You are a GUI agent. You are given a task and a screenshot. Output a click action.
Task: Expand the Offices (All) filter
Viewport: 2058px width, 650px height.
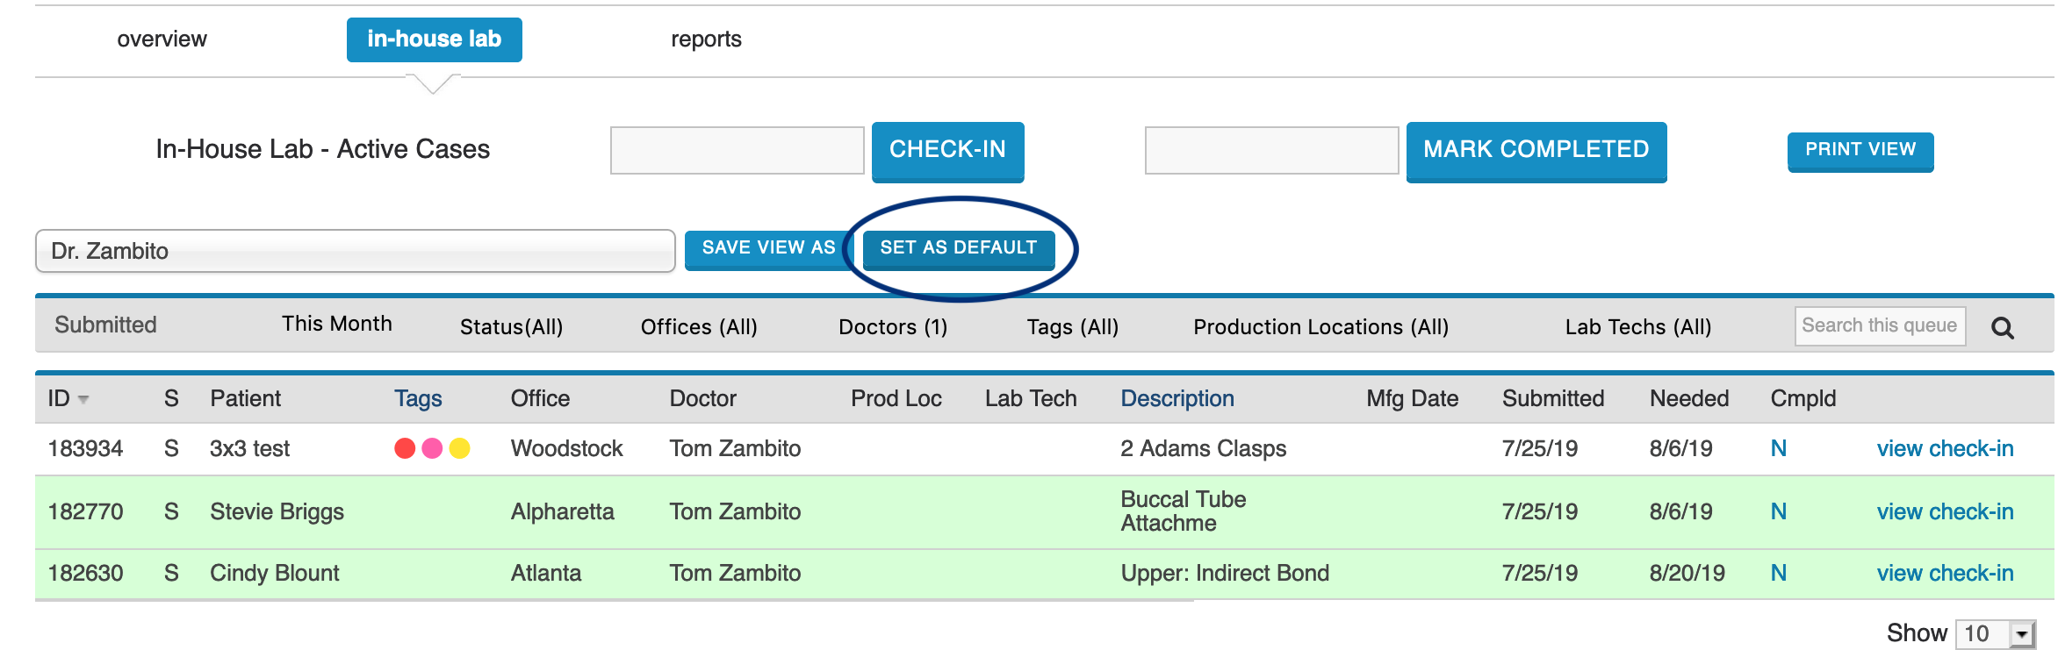tap(699, 326)
